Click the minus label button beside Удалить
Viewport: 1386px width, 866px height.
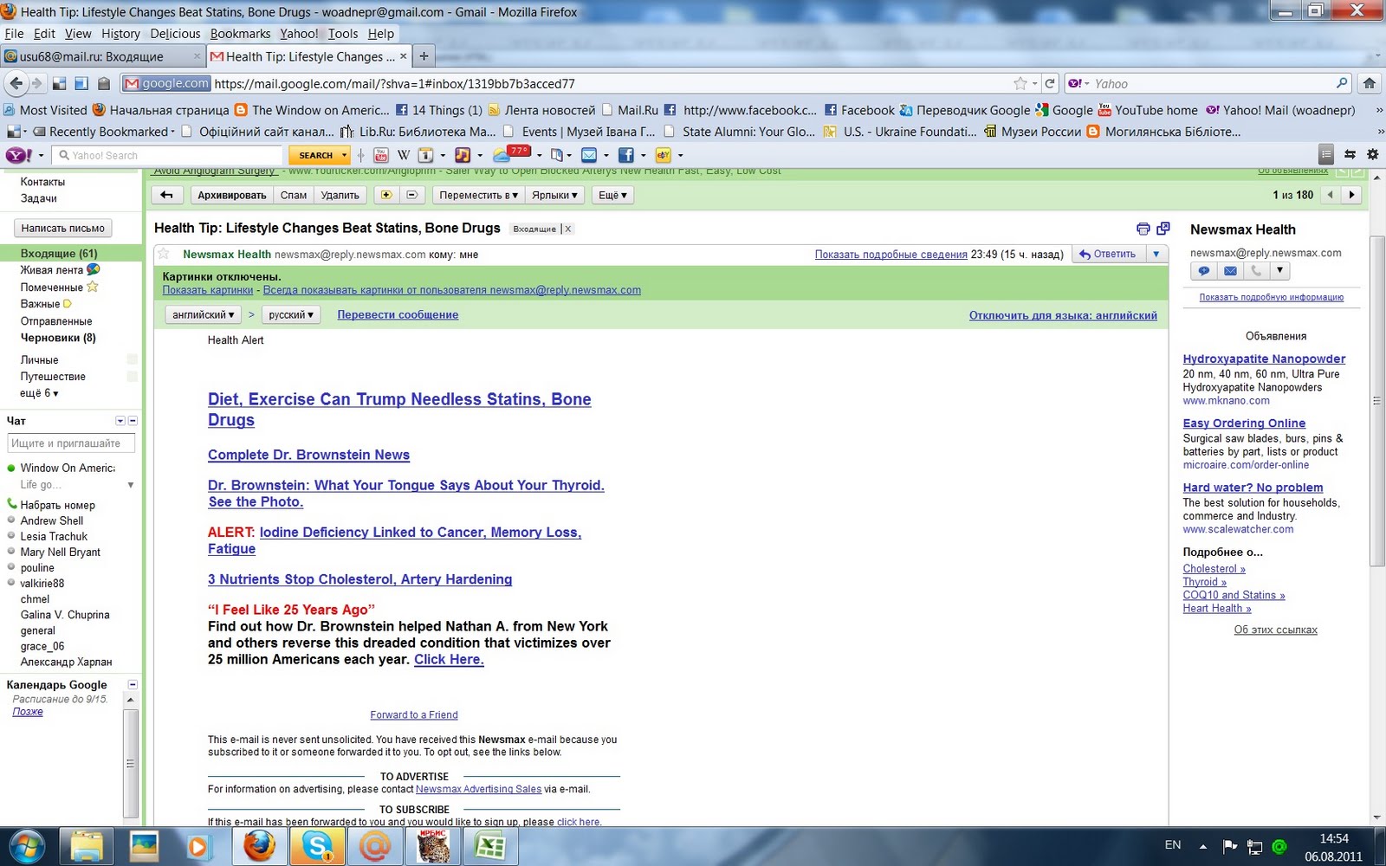click(x=412, y=195)
